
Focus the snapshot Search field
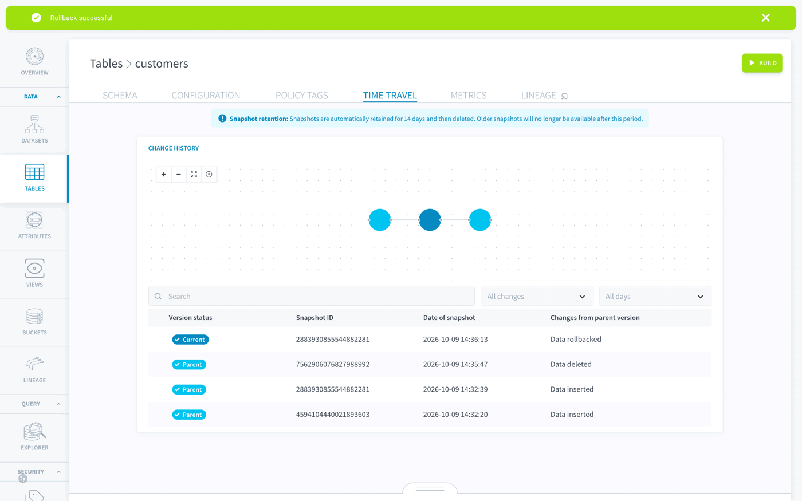(312, 297)
